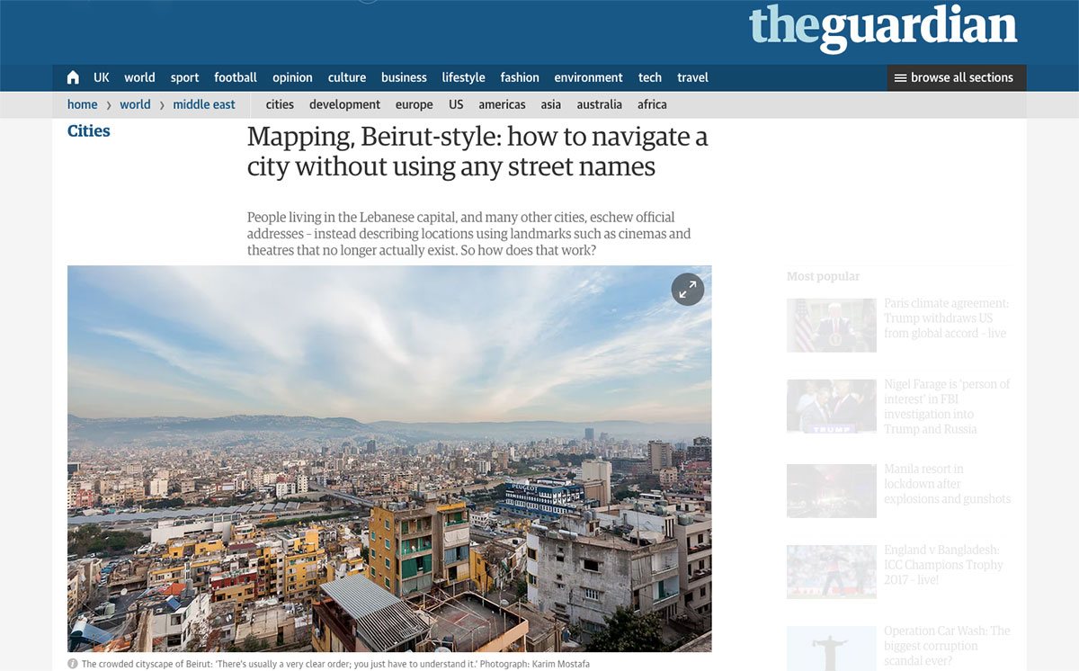Open the Nigel Farage FBI story

(x=947, y=407)
